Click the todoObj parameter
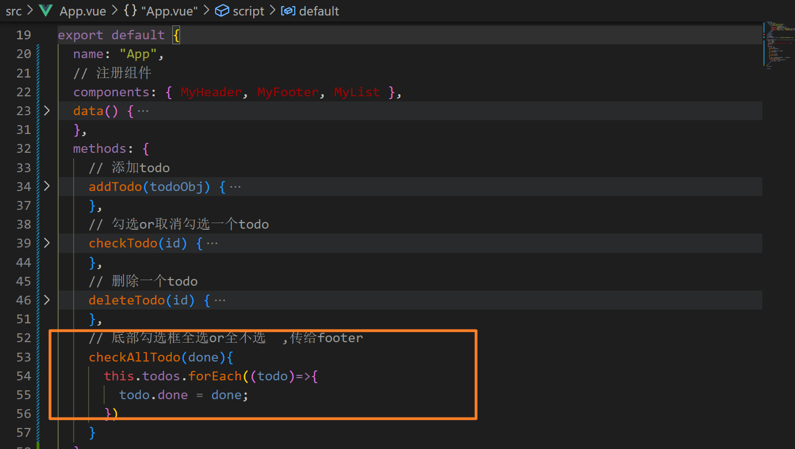795x449 pixels. click(177, 187)
